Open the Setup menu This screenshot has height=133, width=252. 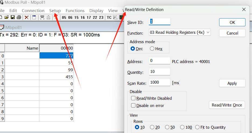click(x=55, y=10)
